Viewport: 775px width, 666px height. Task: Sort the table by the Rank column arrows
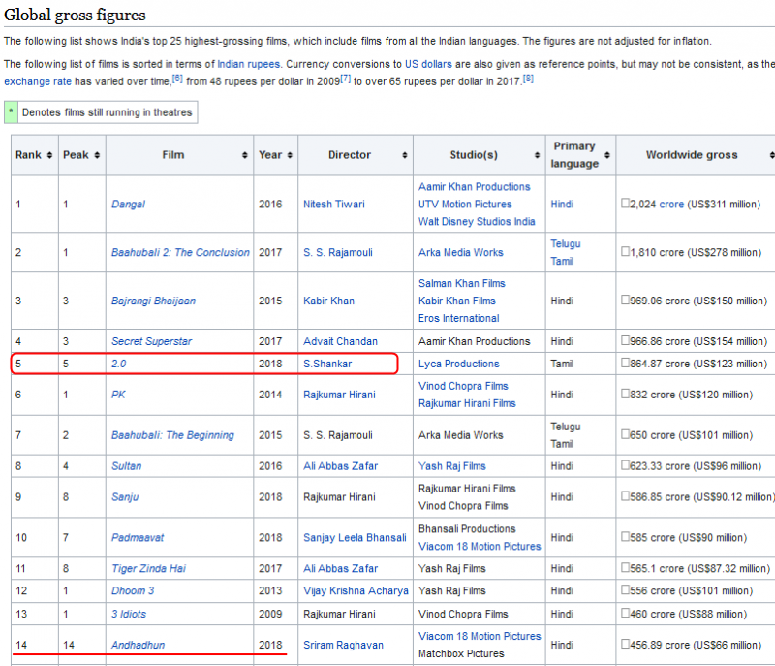tap(49, 155)
